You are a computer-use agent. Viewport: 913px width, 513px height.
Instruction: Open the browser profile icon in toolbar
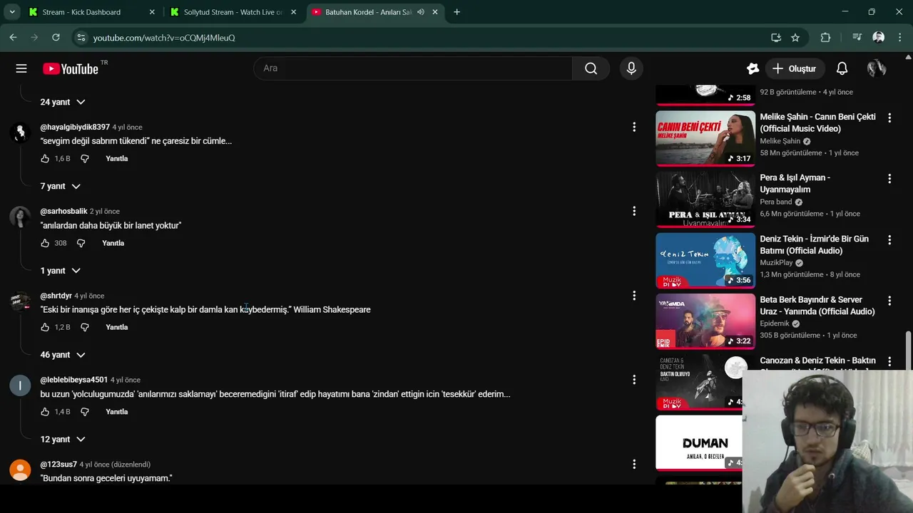[879, 37]
